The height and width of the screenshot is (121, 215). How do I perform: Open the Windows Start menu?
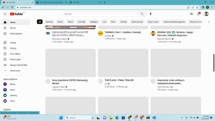[61, 118]
